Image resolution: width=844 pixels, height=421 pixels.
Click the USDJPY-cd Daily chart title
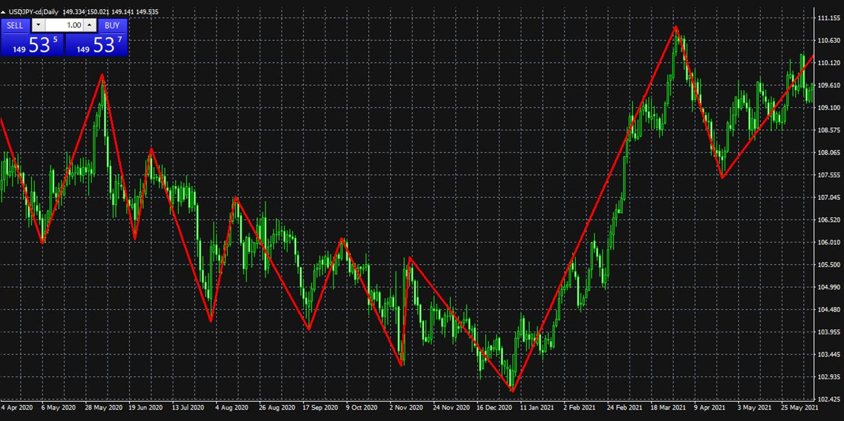coord(34,12)
